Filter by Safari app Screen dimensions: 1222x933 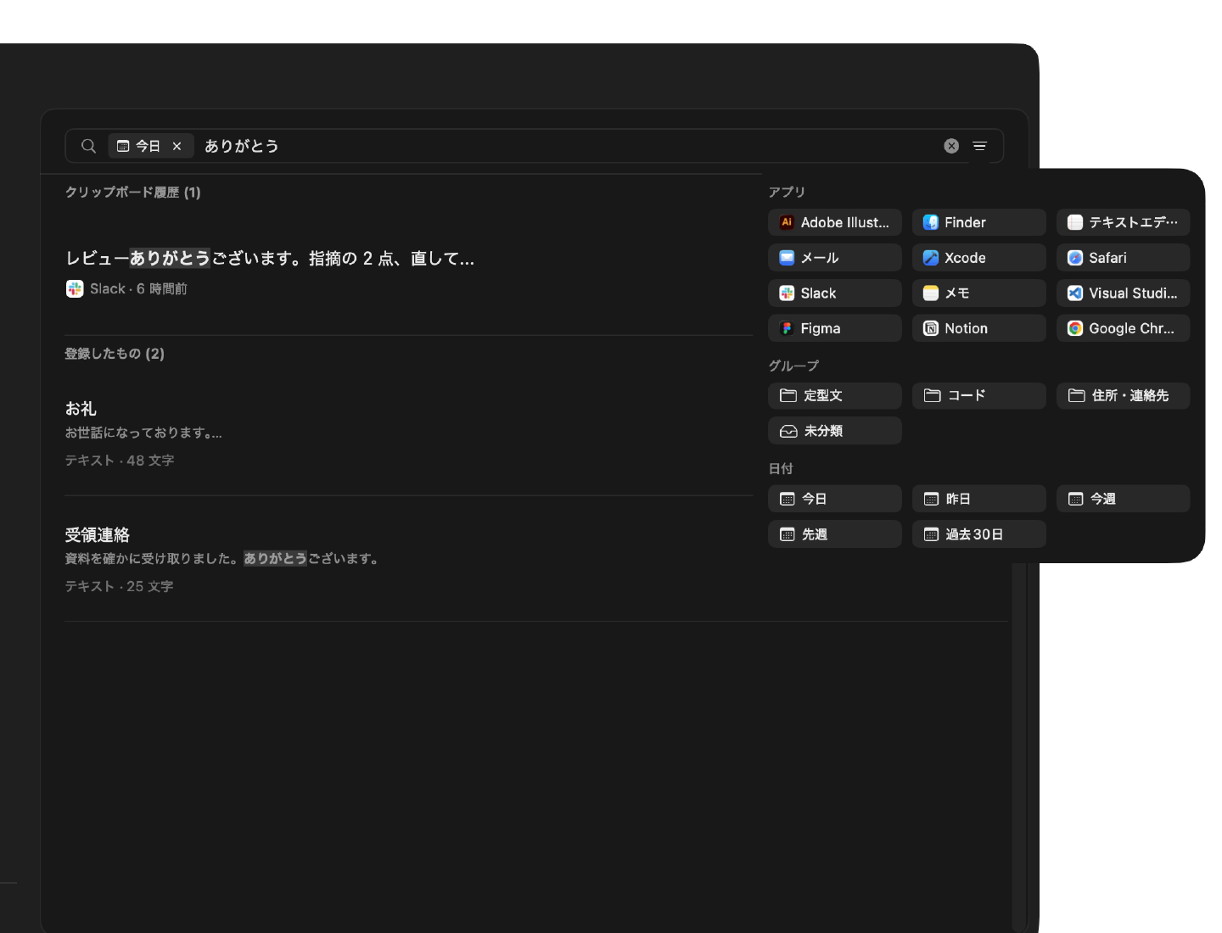coord(1124,258)
